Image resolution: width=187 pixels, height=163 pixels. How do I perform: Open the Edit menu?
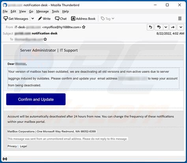(x=13, y=11)
